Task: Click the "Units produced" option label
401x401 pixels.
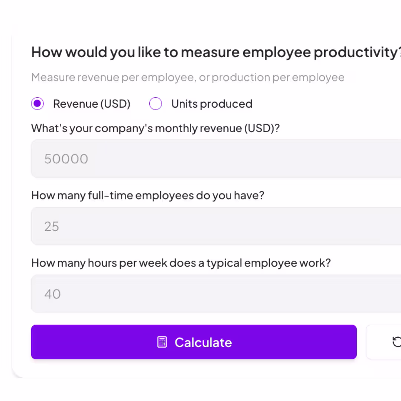Action: pyautogui.click(x=212, y=104)
